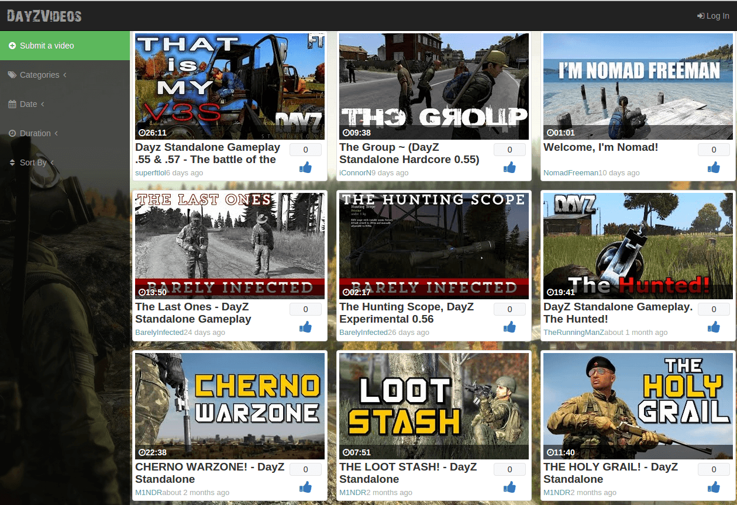The height and width of the screenshot is (505, 737).
Task: Open 'The Hunting Scope, DayZ Experimental 0.56' title
Action: [407, 313]
